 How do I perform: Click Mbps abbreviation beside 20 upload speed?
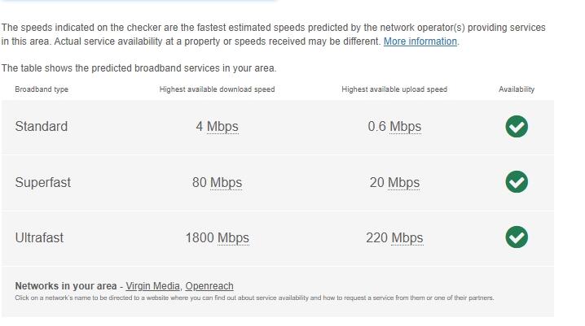coord(403,183)
